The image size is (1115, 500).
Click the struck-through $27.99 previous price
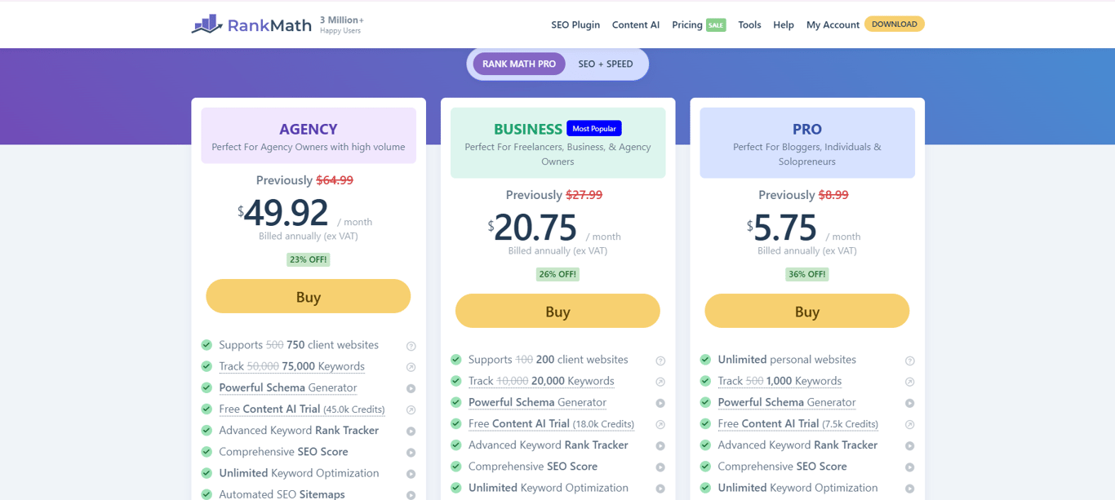point(584,195)
